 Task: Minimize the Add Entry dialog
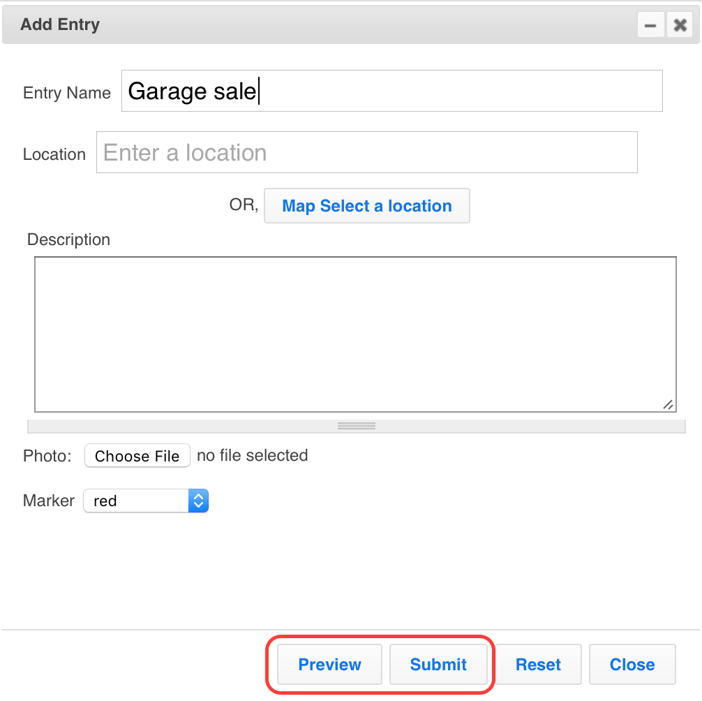tap(650, 24)
